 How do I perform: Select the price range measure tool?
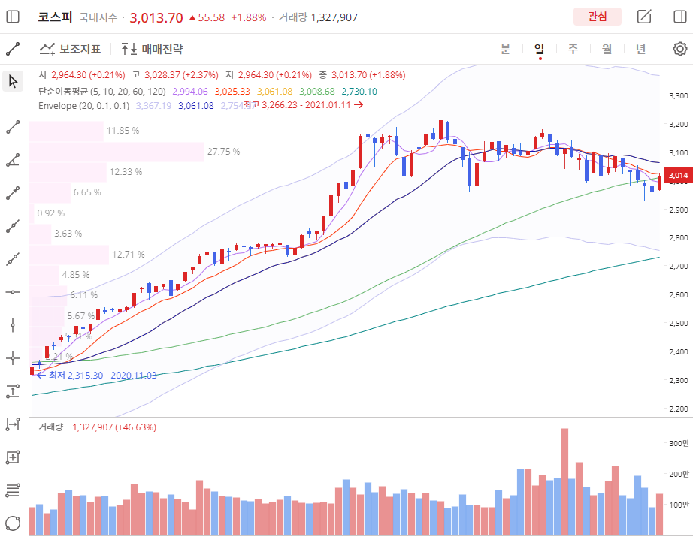click(13, 391)
